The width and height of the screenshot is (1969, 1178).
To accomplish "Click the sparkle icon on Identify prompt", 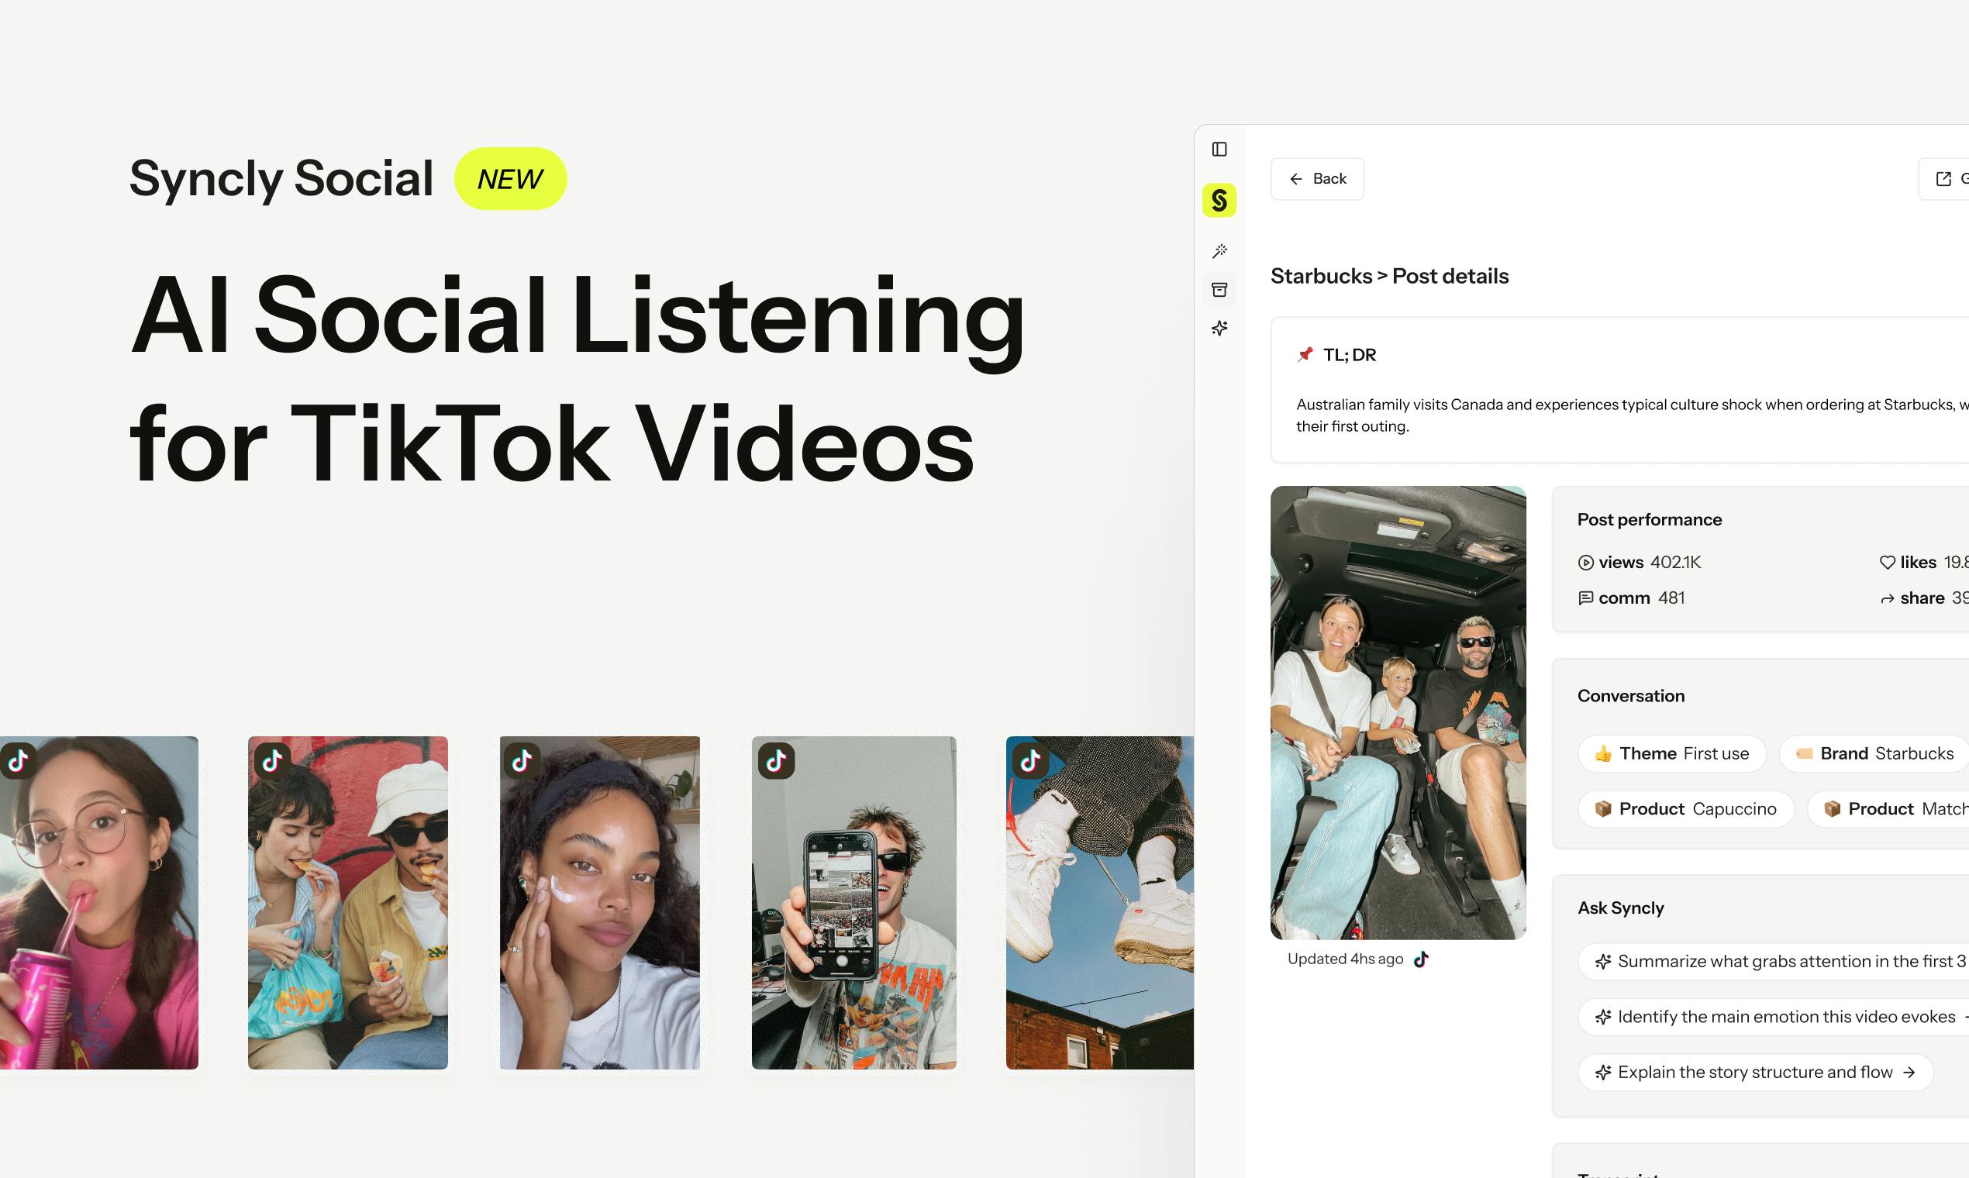I will click(1603, 1018).
